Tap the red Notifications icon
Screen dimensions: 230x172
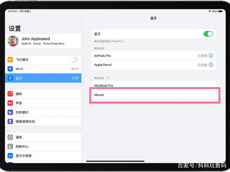click(x=10, y=94)
